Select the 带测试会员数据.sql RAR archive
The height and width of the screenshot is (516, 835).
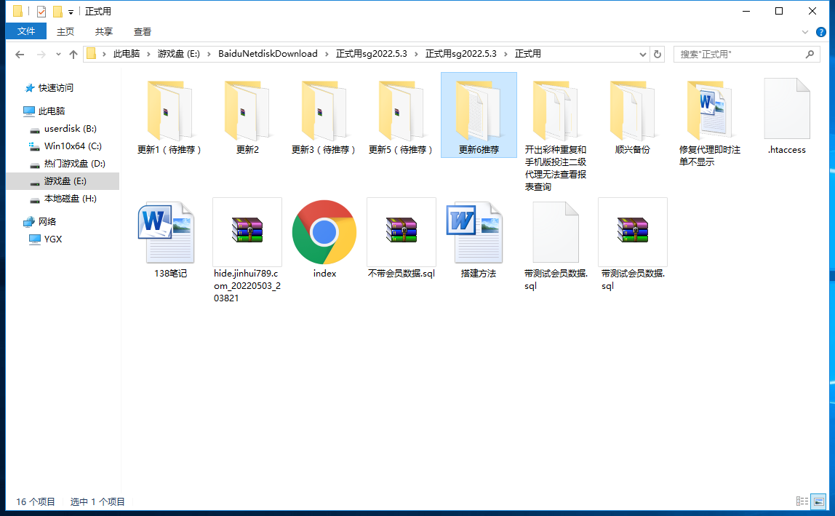tap(633, 244)
